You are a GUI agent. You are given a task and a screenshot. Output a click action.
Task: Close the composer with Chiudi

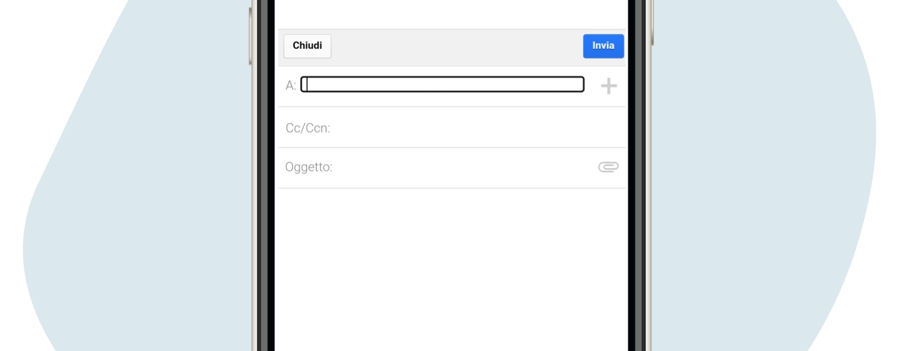(x=307, y=46)
